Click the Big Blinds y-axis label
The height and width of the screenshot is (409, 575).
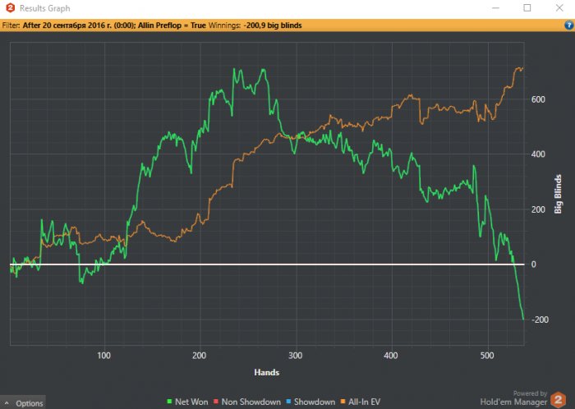click(559, 194)
